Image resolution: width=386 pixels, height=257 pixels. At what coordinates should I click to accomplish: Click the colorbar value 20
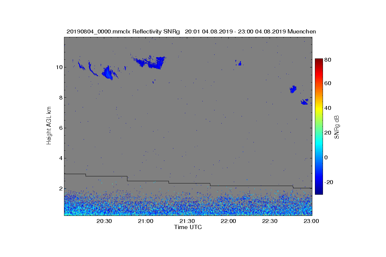coord(328,133)
